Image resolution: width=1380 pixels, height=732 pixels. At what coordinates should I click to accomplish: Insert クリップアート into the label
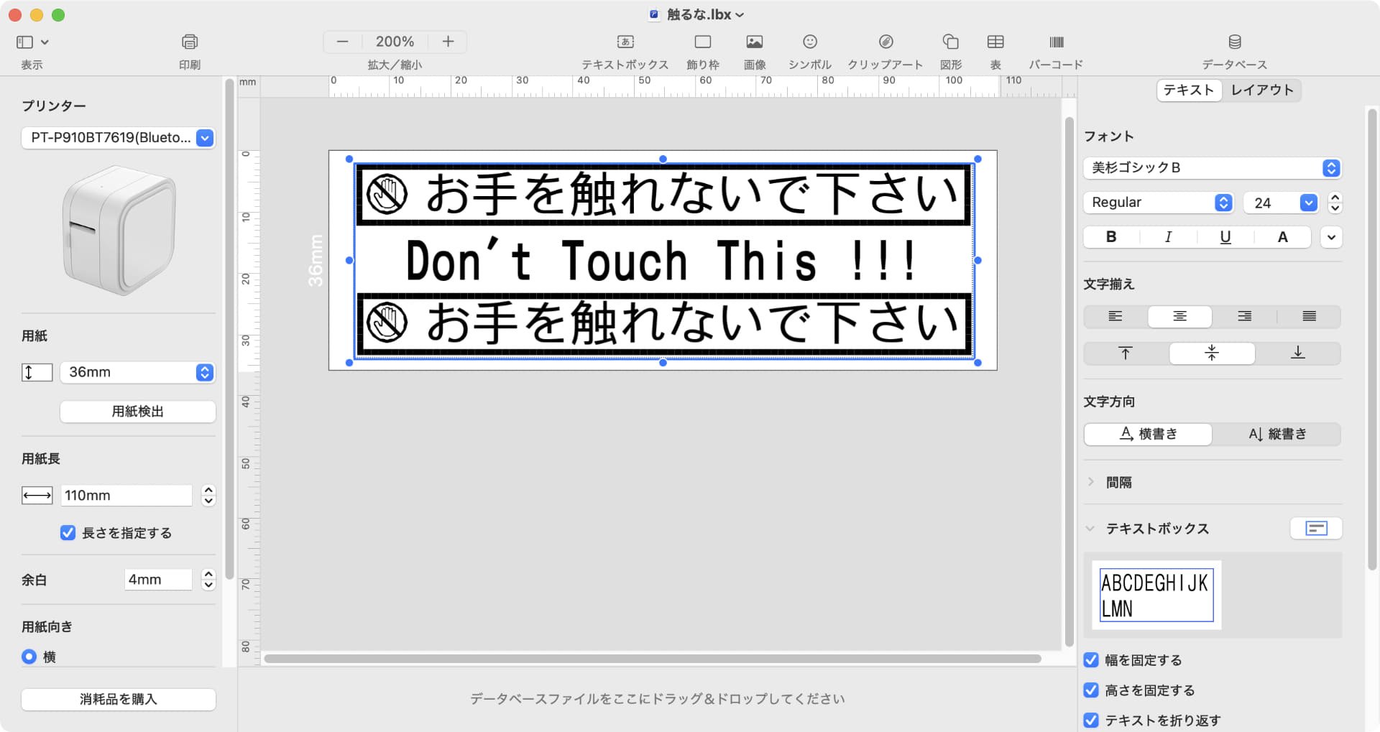pos(885,43)
